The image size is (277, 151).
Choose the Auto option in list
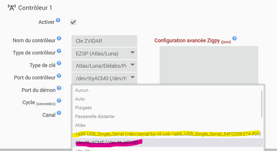[x=168, y=99]
